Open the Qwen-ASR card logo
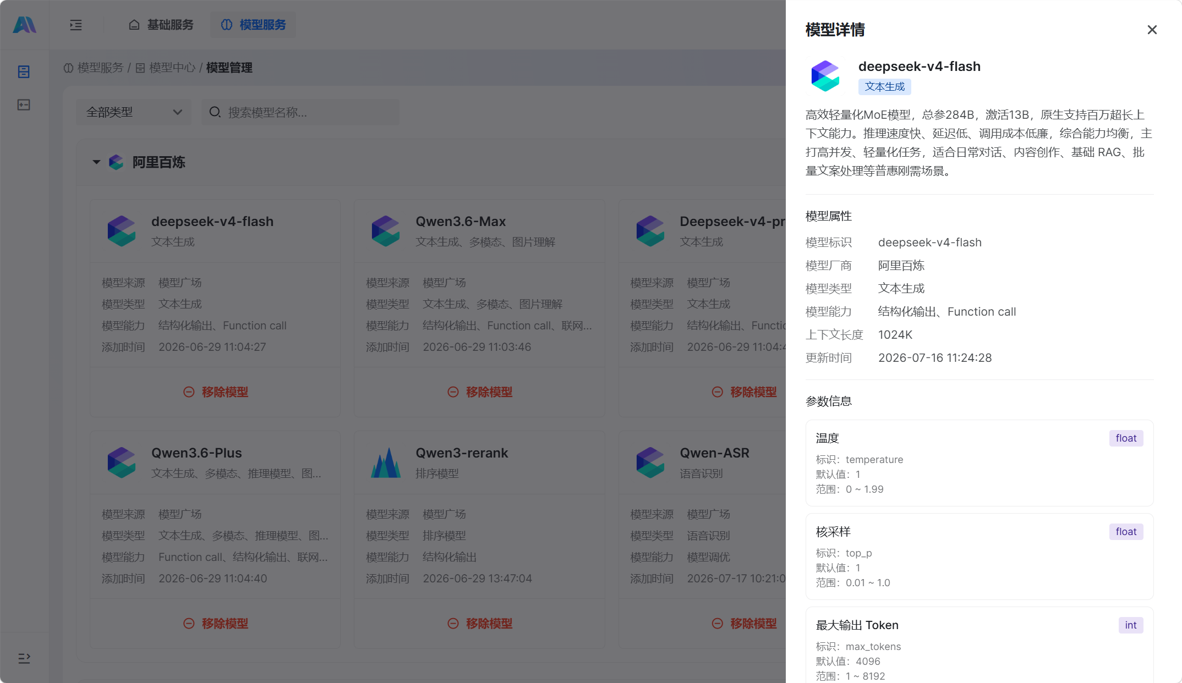1182x683 pixels. [x=650, y=462]
